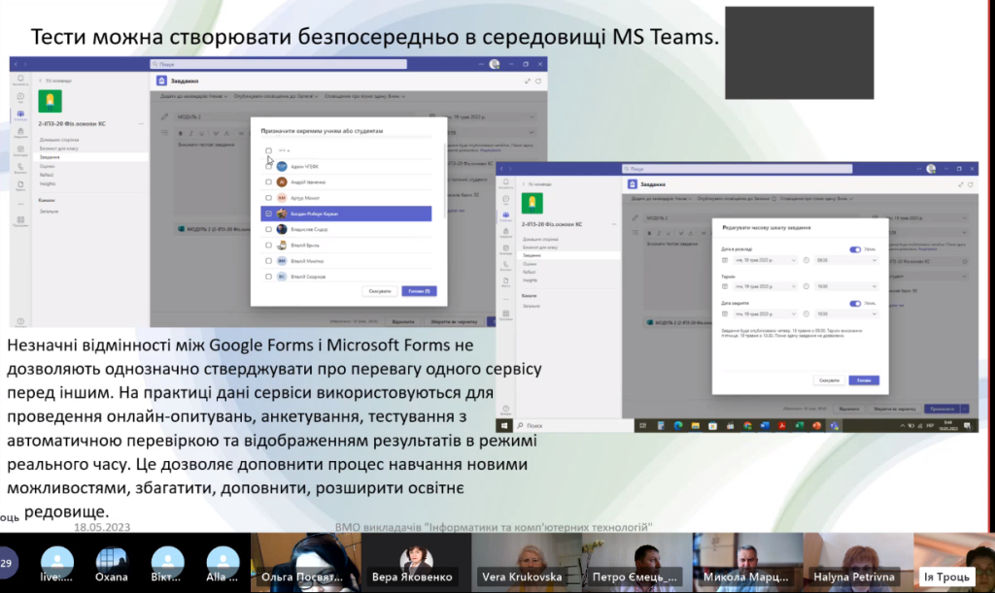Open Word from the taskbar
Image resolution: width=995 pixels, height=593 pixels.
coord(765,426)
